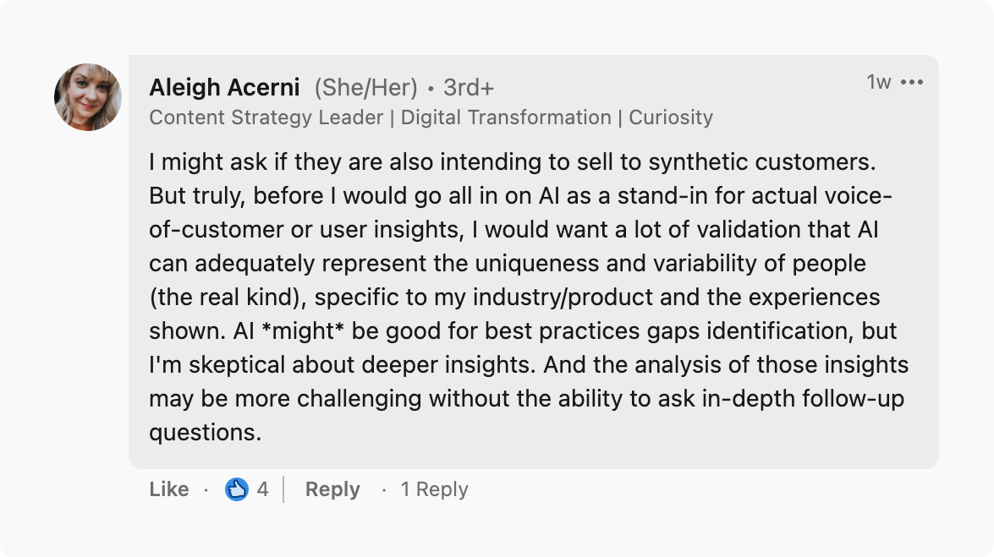Expand the 1 Reply thread
994x557 pixels.
(434, 489)
